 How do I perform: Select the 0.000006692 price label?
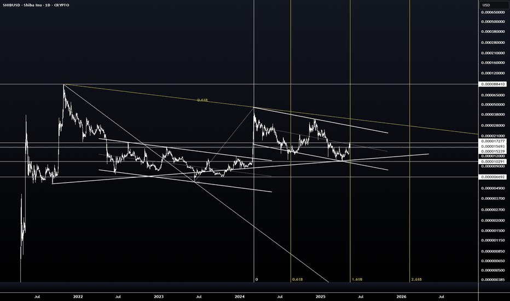coord(492,177)
